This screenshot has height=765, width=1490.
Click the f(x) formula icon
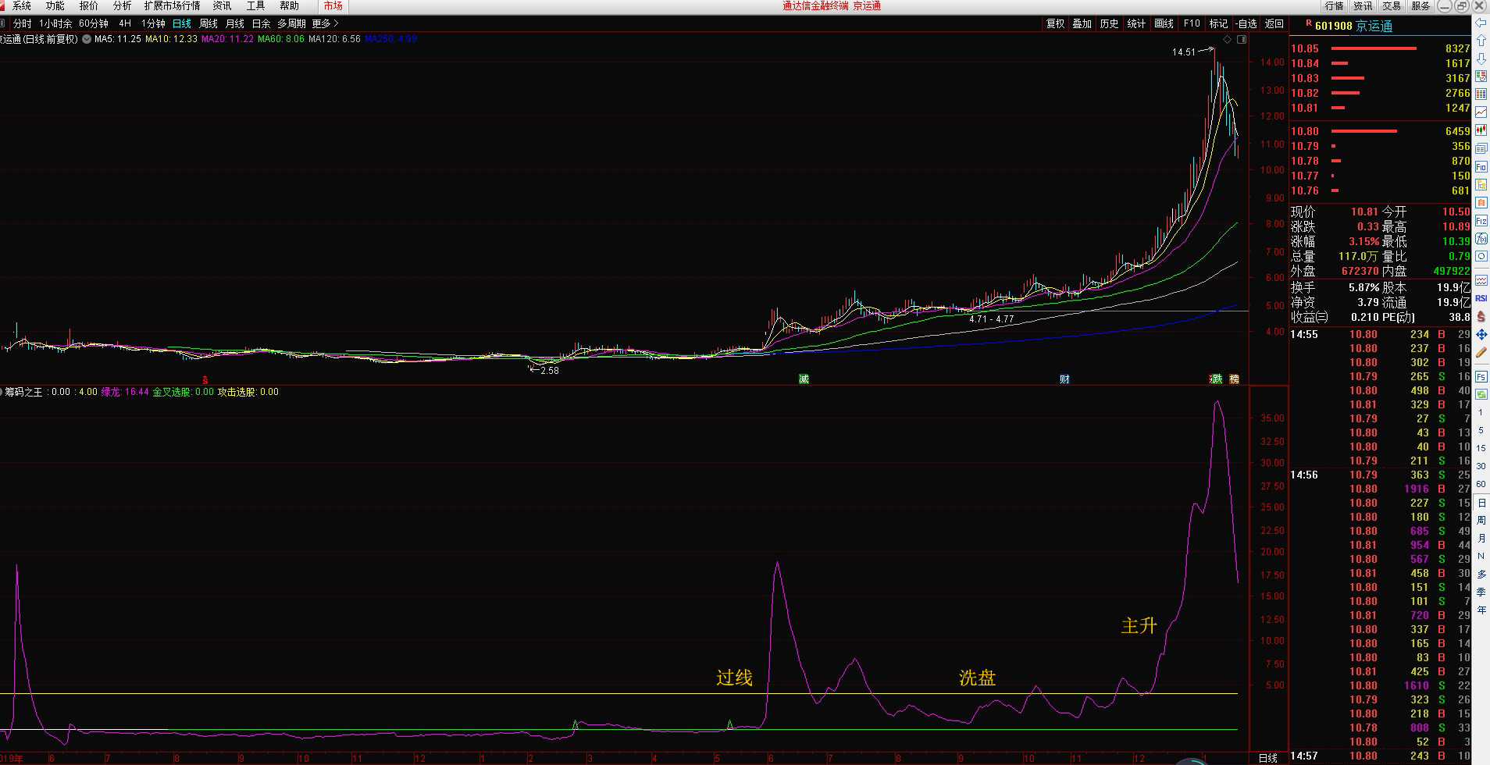(1481, 239)
